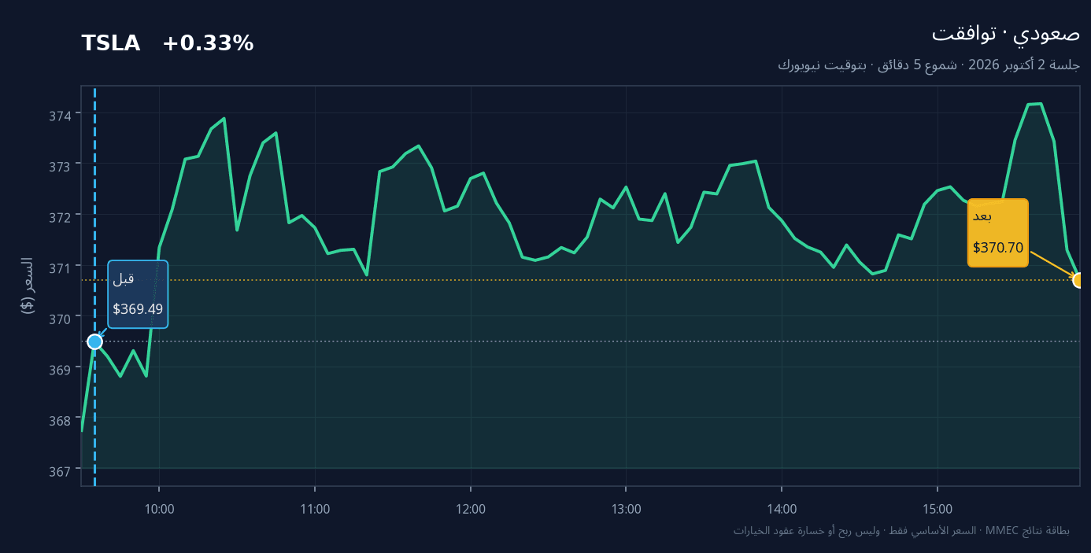The image size is (1091, 553).
Task: Click the 12:00 time axis label
Action: [x=471, y=509]
